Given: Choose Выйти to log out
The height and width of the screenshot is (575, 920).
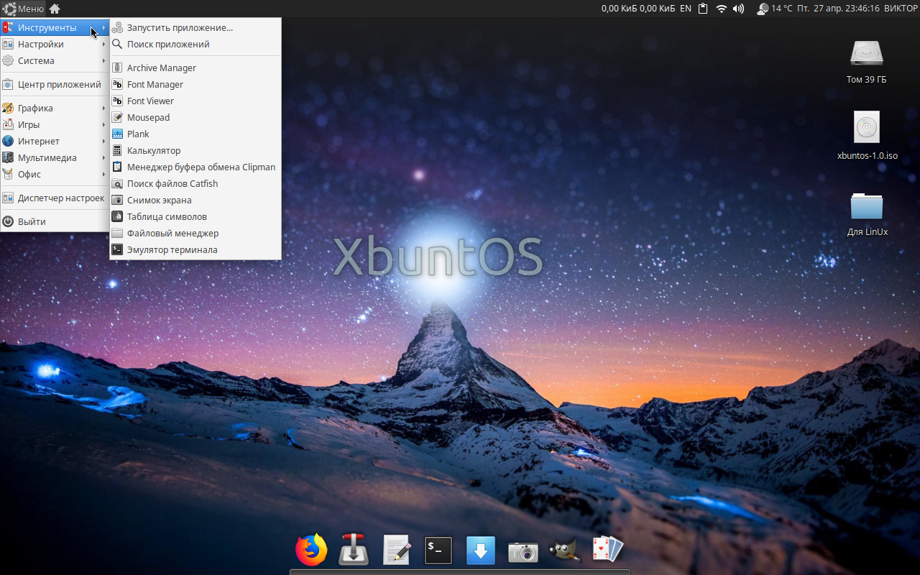Looking at the screenshot, I should (x=55, y=221).
